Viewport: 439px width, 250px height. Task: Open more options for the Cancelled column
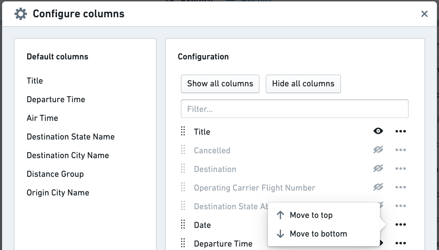click(400, 150)
